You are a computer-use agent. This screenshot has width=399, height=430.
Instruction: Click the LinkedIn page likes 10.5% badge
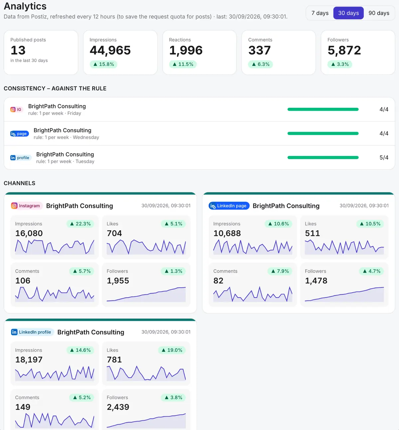point(370,224)
